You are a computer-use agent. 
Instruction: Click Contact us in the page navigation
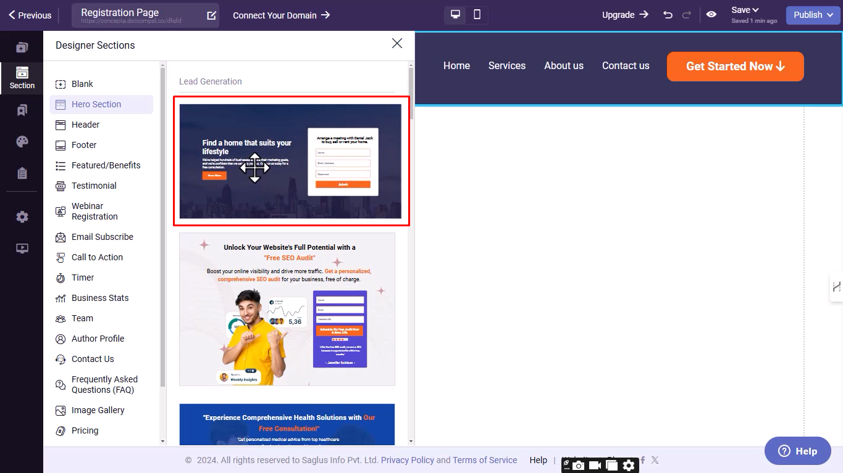click(626, 66)
